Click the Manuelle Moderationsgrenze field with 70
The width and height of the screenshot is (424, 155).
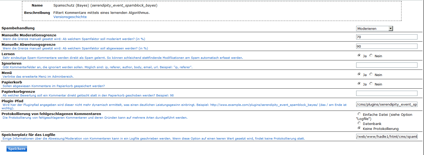[x=387, y=37]
